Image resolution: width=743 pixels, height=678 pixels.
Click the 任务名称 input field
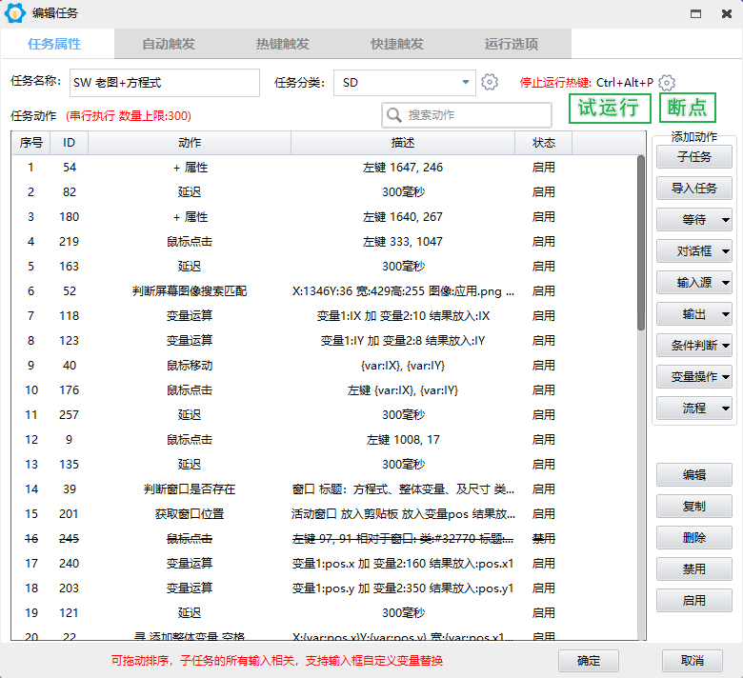click(x=164, y=83)
